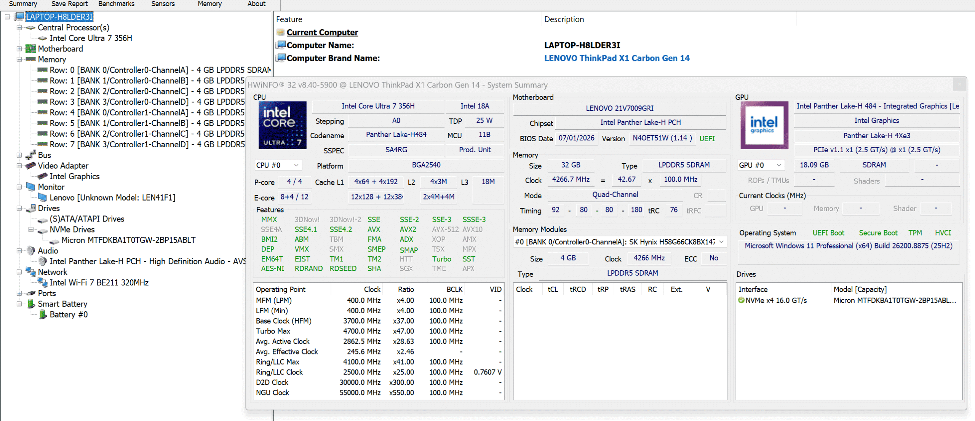
Task: Click the LENOVO ThinkPad X1 Carbon Gen 14 link
Action: [617, 58]
